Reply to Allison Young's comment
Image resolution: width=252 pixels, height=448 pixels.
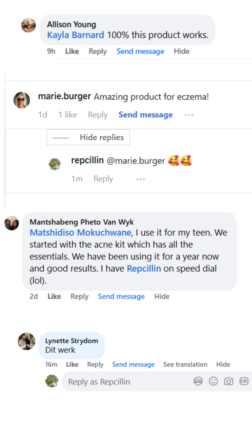click(x=98, y=51)
